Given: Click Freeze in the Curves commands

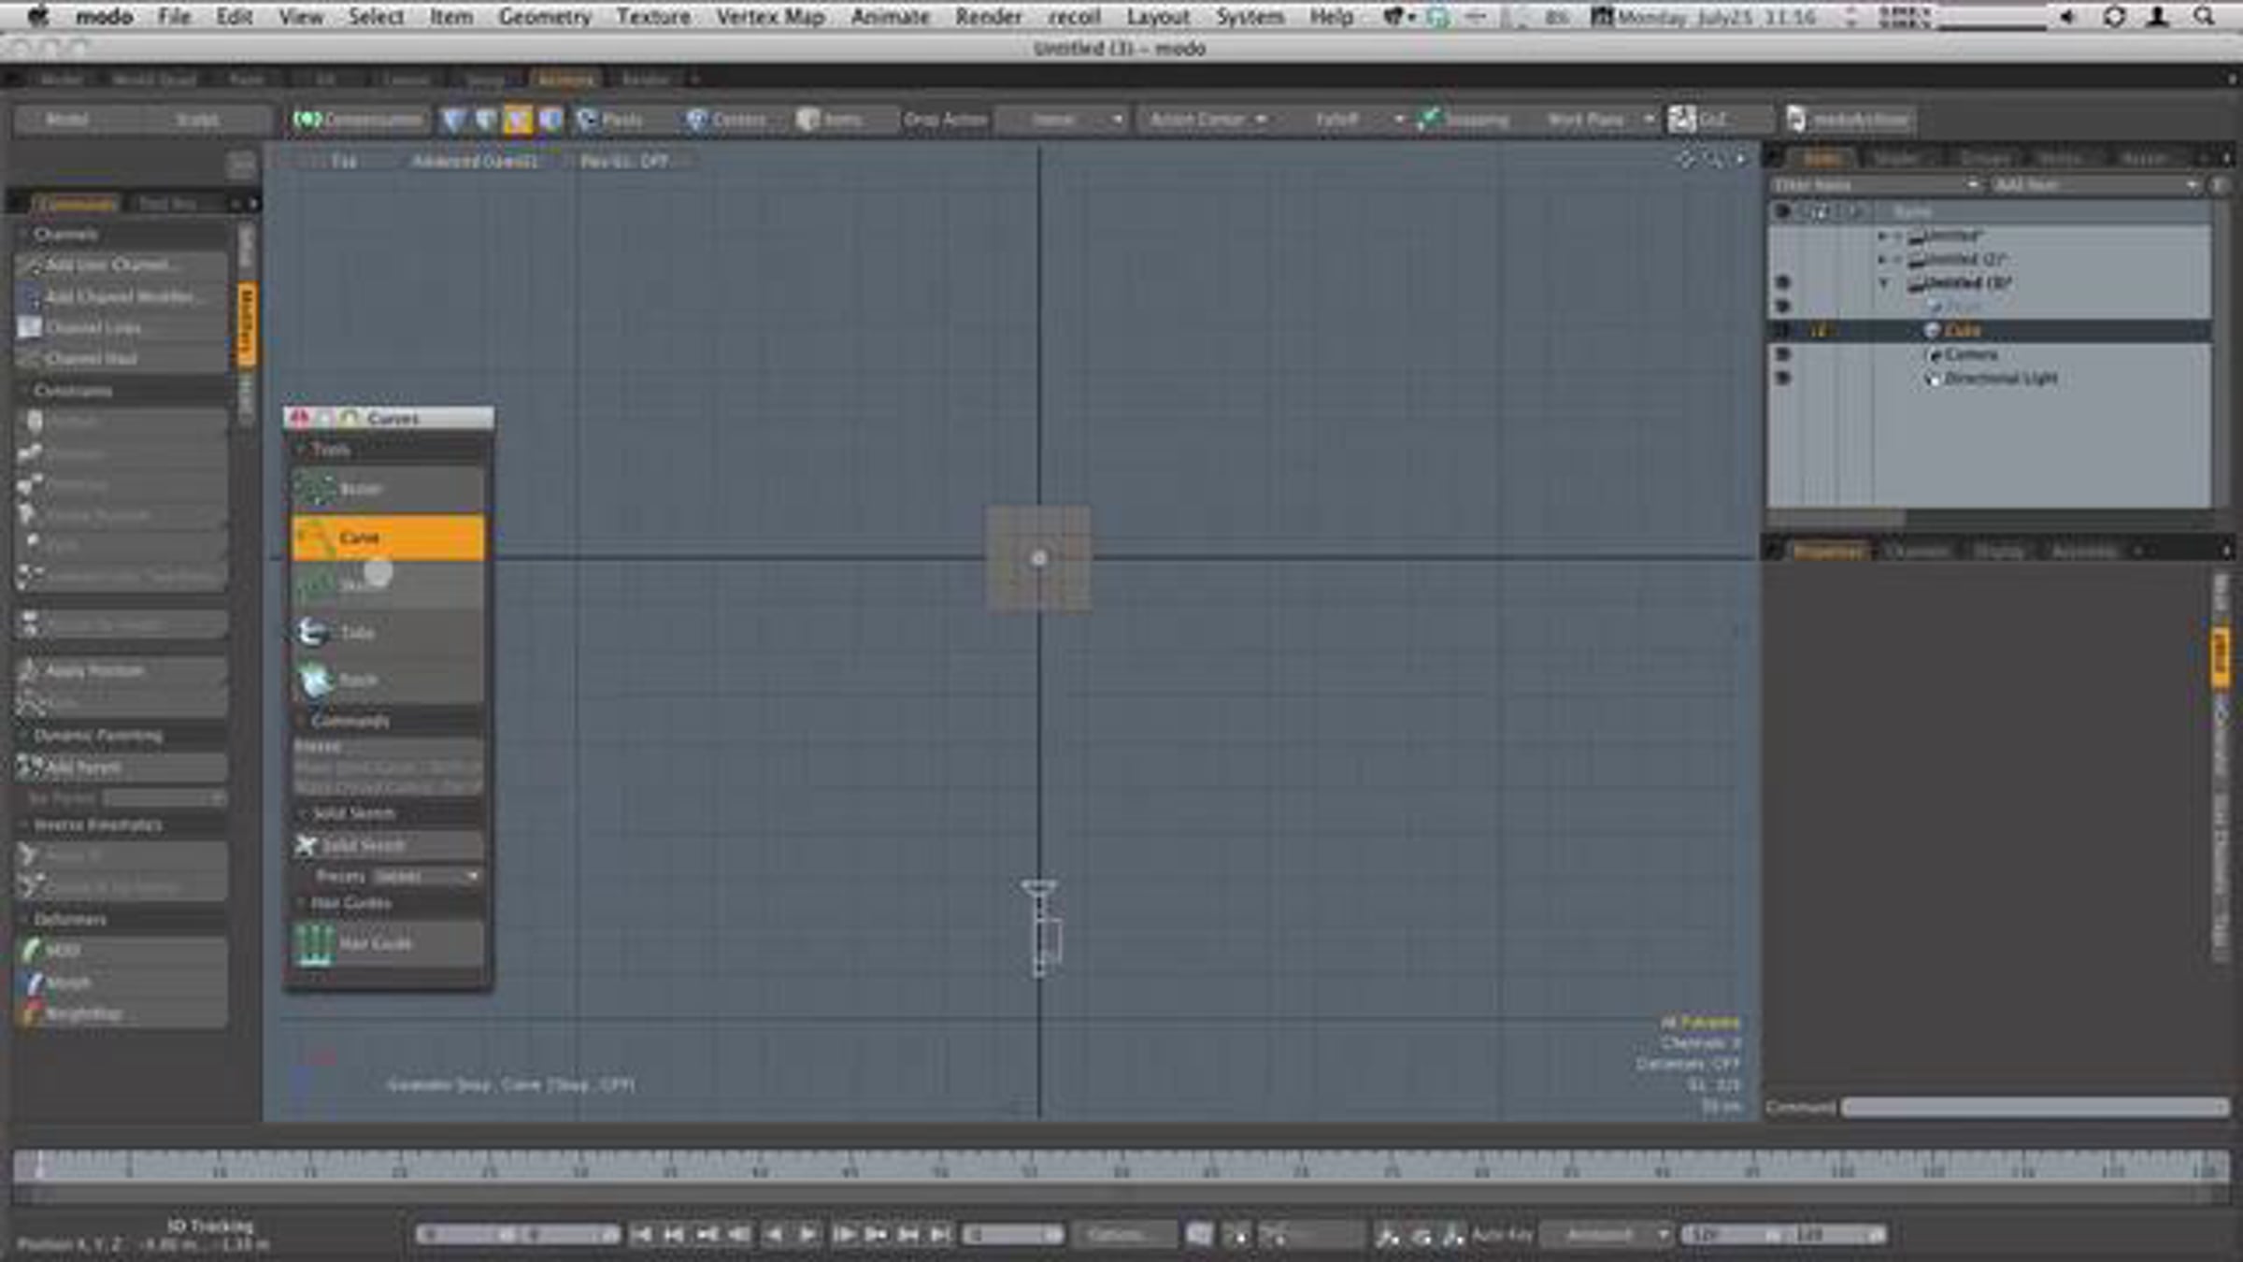Looking at the screenshot, I should click(x=388, y=747).
